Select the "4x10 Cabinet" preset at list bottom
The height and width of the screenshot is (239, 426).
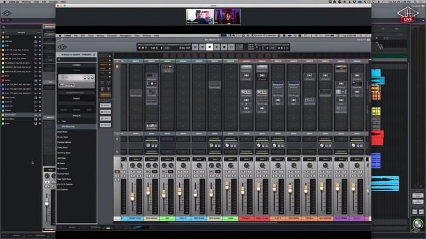pos(63,190)
